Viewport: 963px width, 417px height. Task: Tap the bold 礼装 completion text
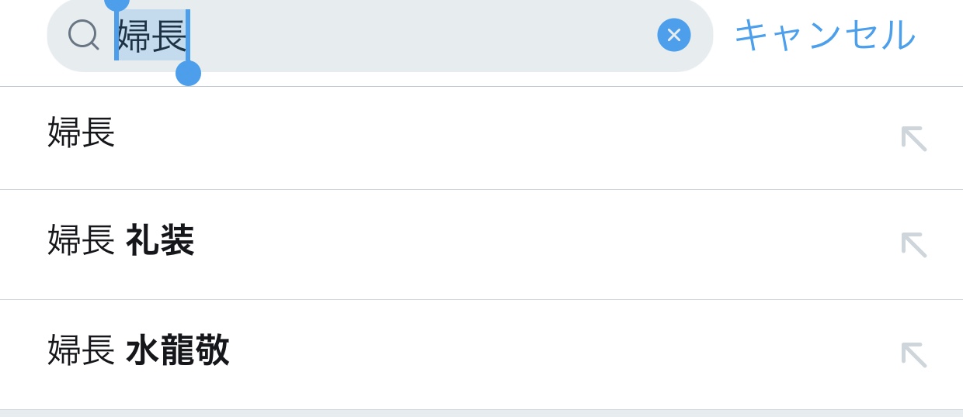coord(160,241)
